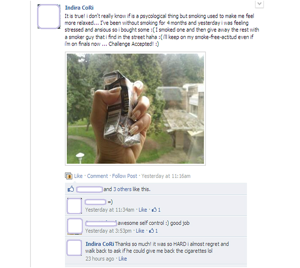Like Indira CoRi's reply from 23 hours ago
This screenshot has height=268, width=300.
tap(123, 259)
